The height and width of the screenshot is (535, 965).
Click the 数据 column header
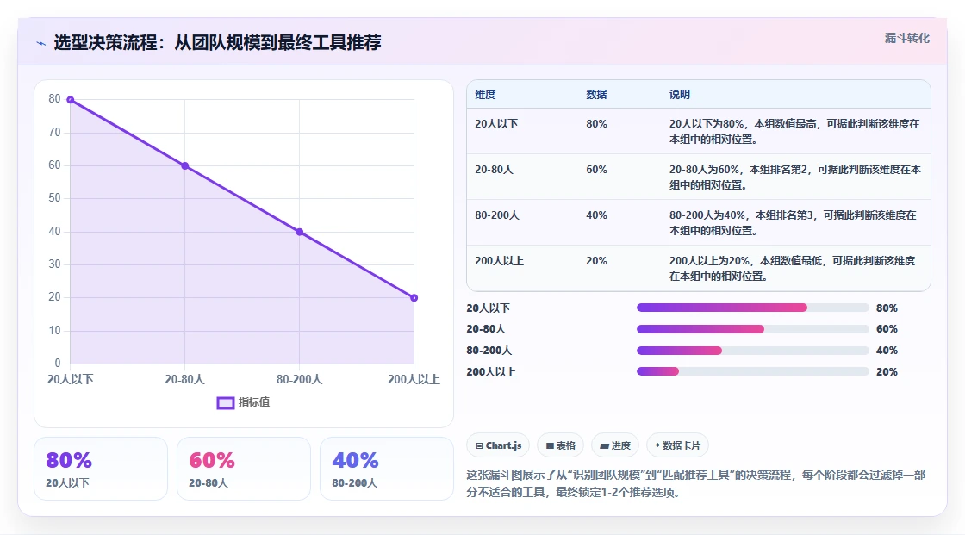point(596,94)
